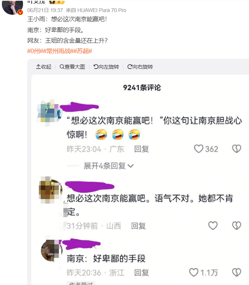Dislike the Guangdong comment with broken heart
This screenshot has height=285, width=249.
click(x=237, y=149)
